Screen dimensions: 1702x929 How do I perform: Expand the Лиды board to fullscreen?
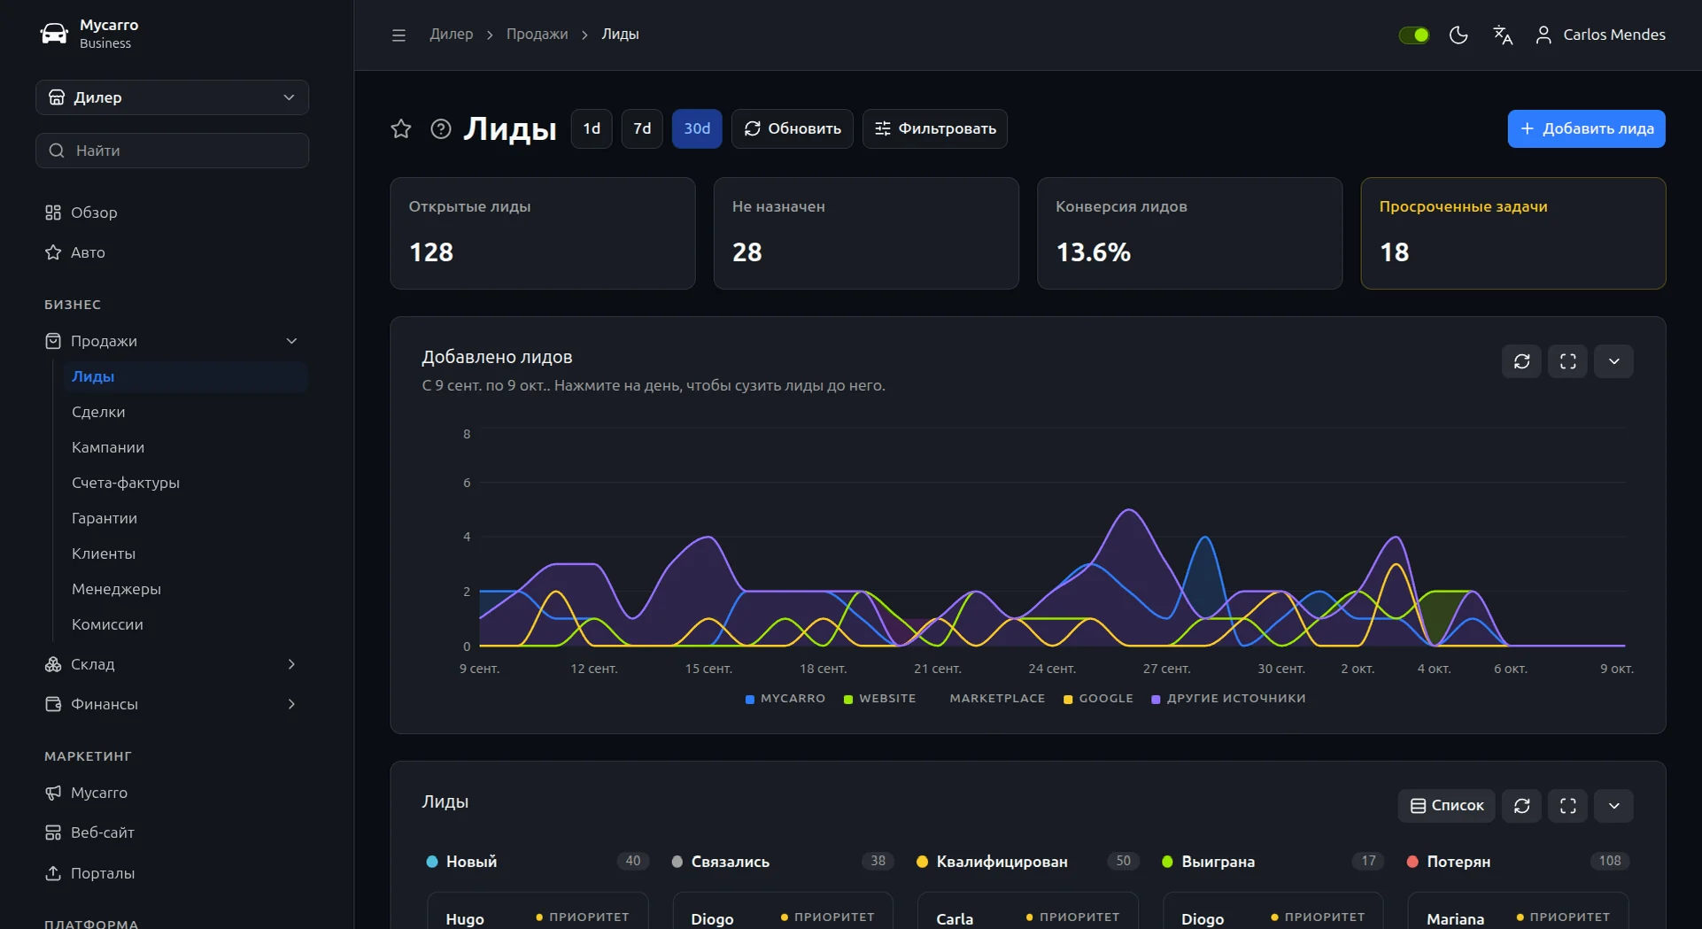coord(1567,806)
